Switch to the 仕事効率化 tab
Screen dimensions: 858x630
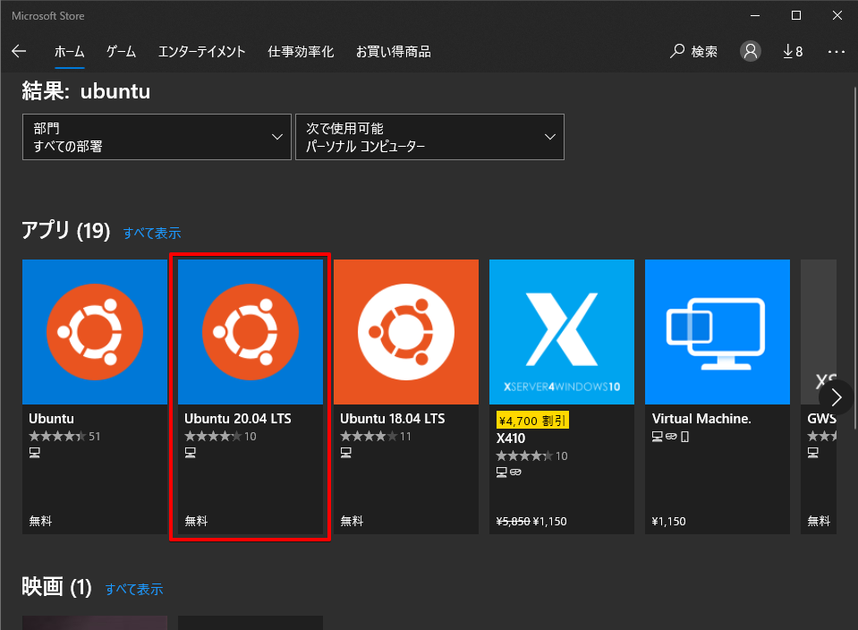click(301, 51)
